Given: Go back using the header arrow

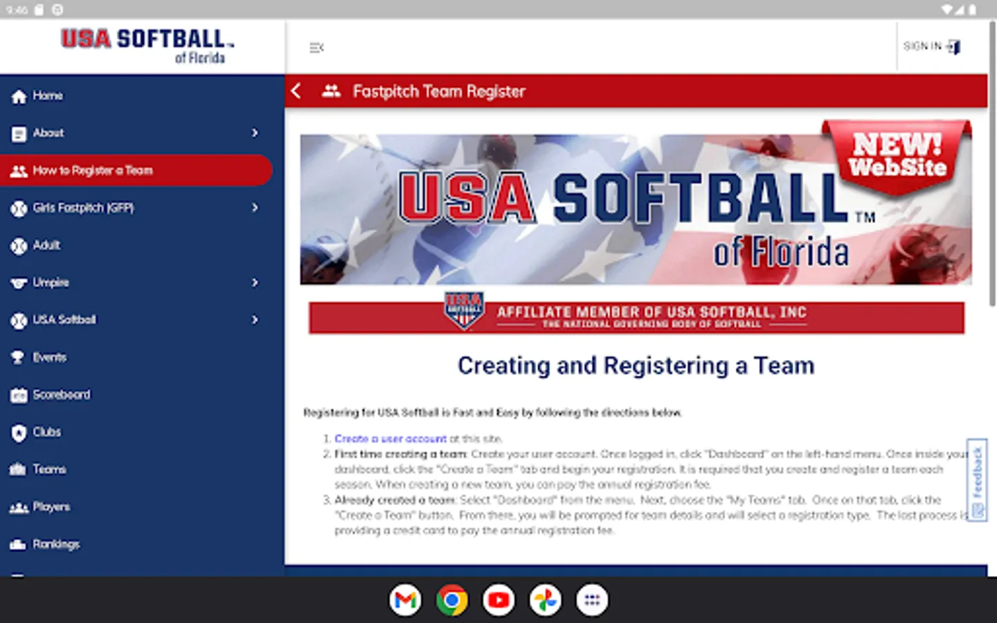Looking at the screenshot, I should (x=296, y=91).
